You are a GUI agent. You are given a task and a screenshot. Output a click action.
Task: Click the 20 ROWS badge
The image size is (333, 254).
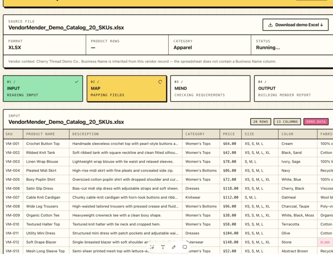(x=260, y=121)
